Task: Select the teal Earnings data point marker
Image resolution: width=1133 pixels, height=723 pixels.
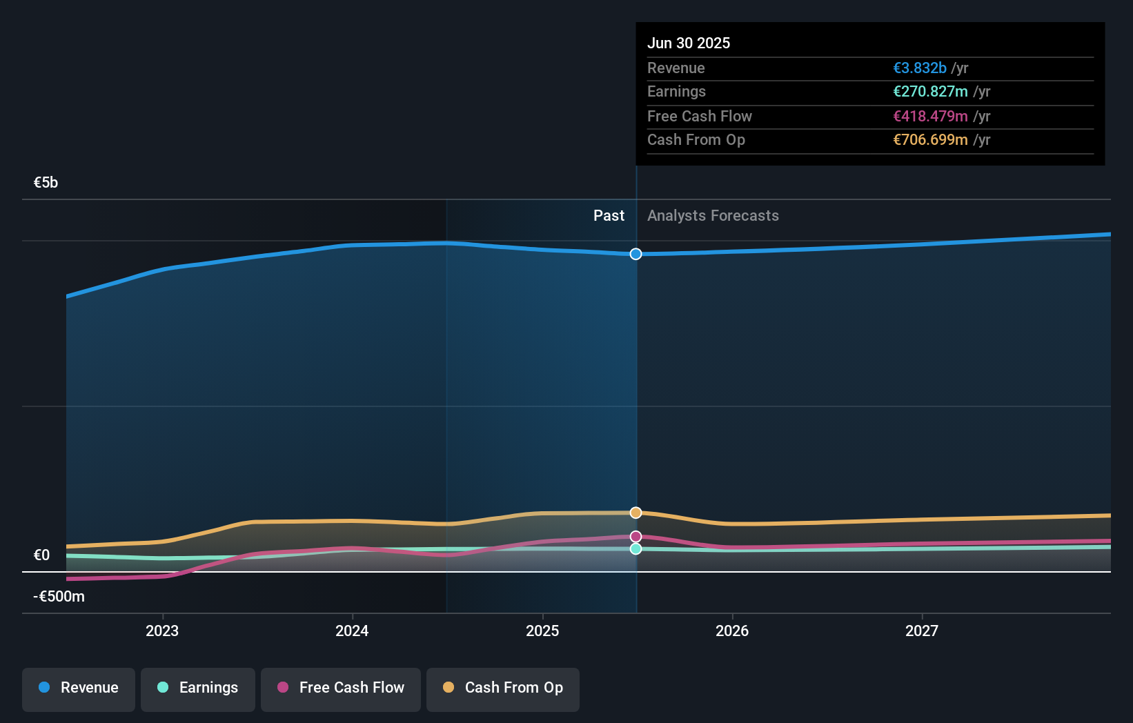Action: click(636, 548)
